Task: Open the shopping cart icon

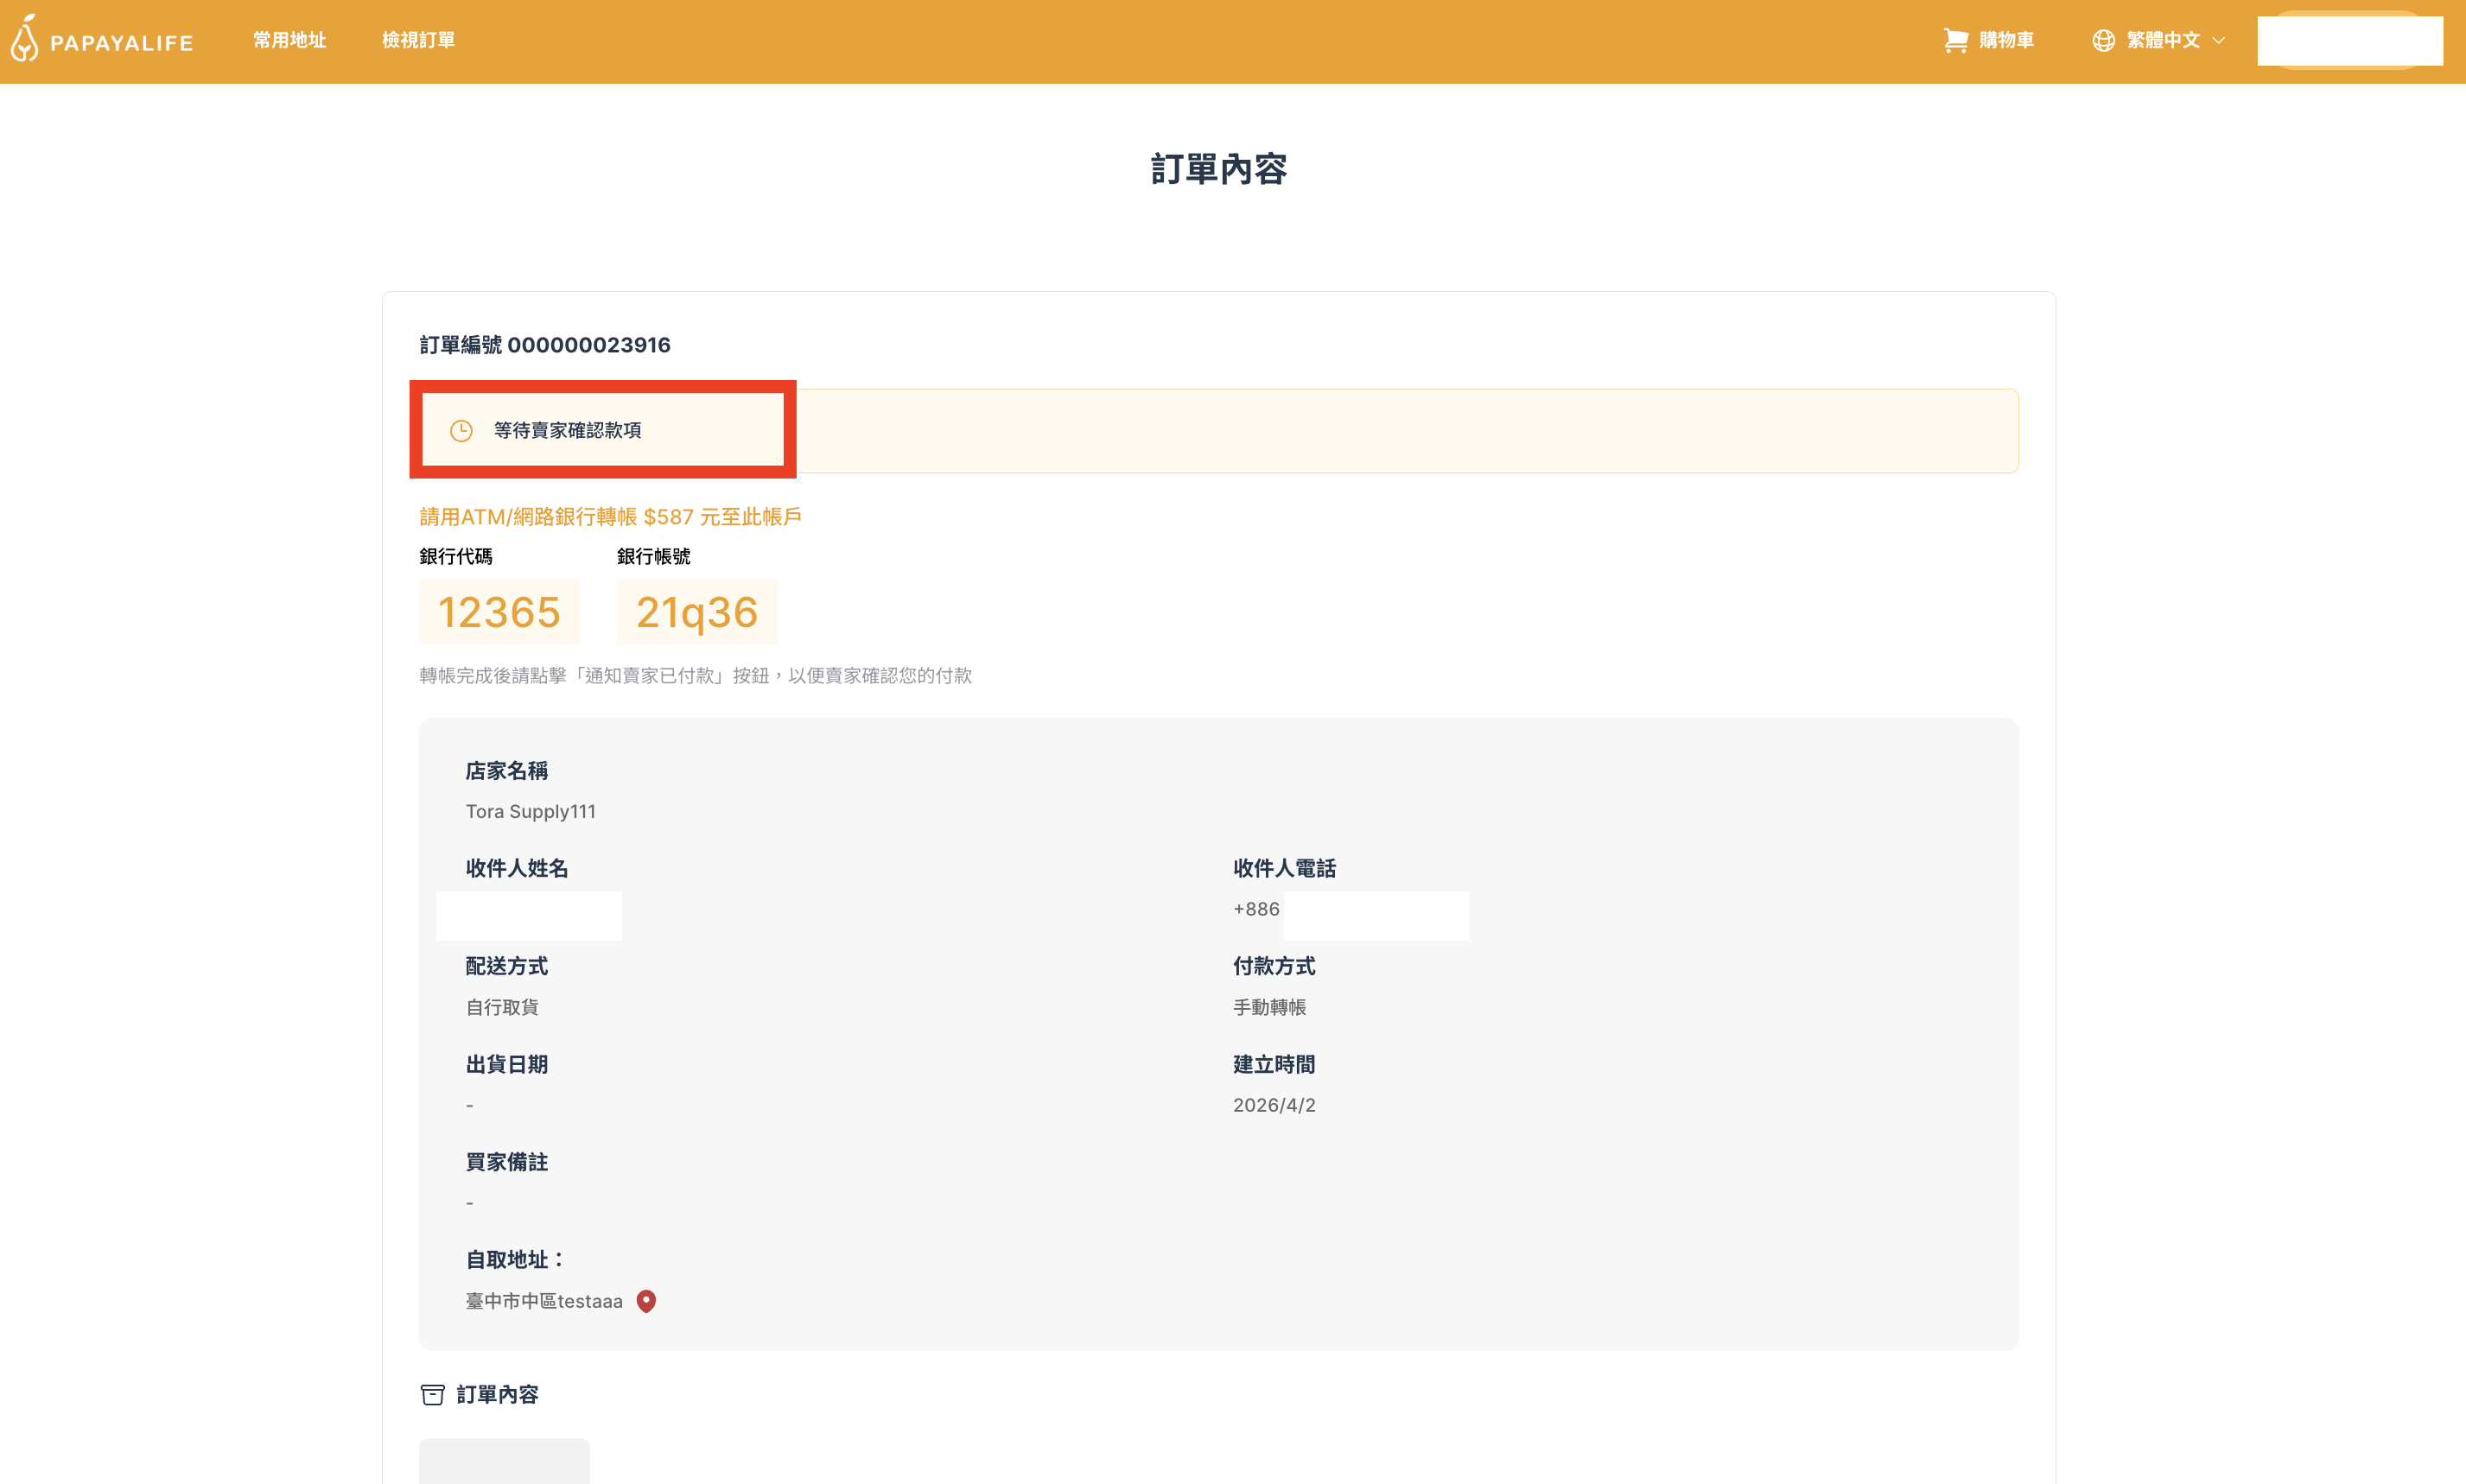Action: pyautogui.click(x=1955, y=40)
